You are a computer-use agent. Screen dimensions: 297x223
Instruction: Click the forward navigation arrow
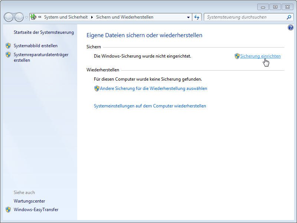18,17
